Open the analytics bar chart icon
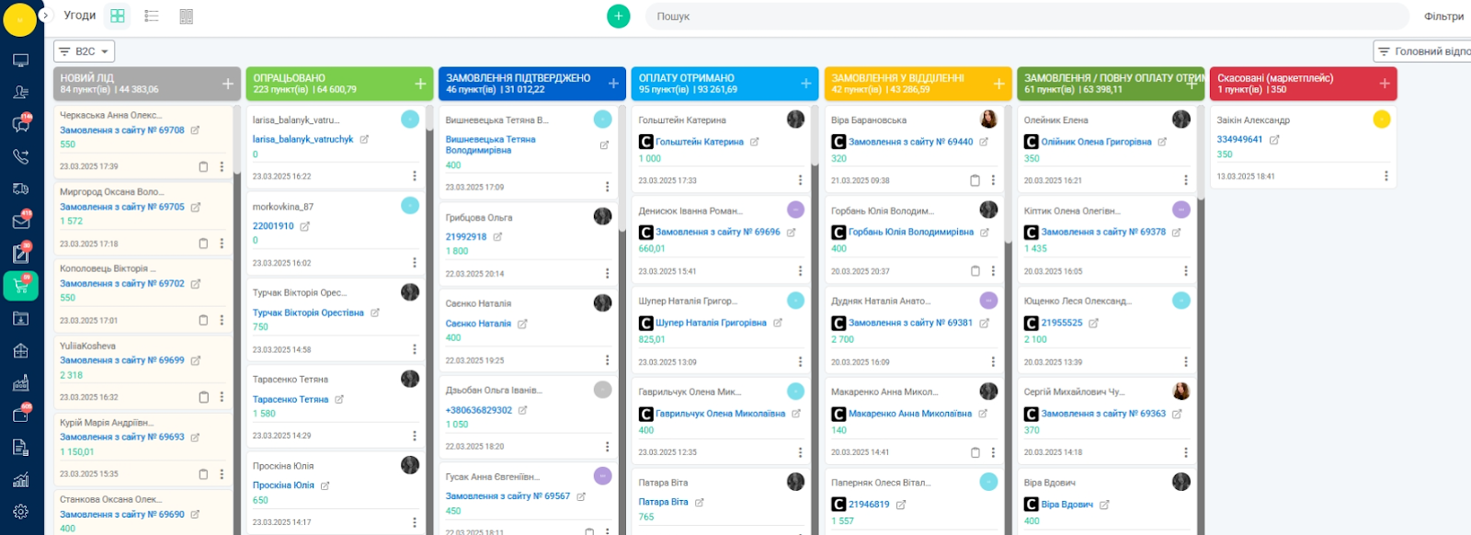Viewport: 1471px width, 535px height. coord(20,479)
